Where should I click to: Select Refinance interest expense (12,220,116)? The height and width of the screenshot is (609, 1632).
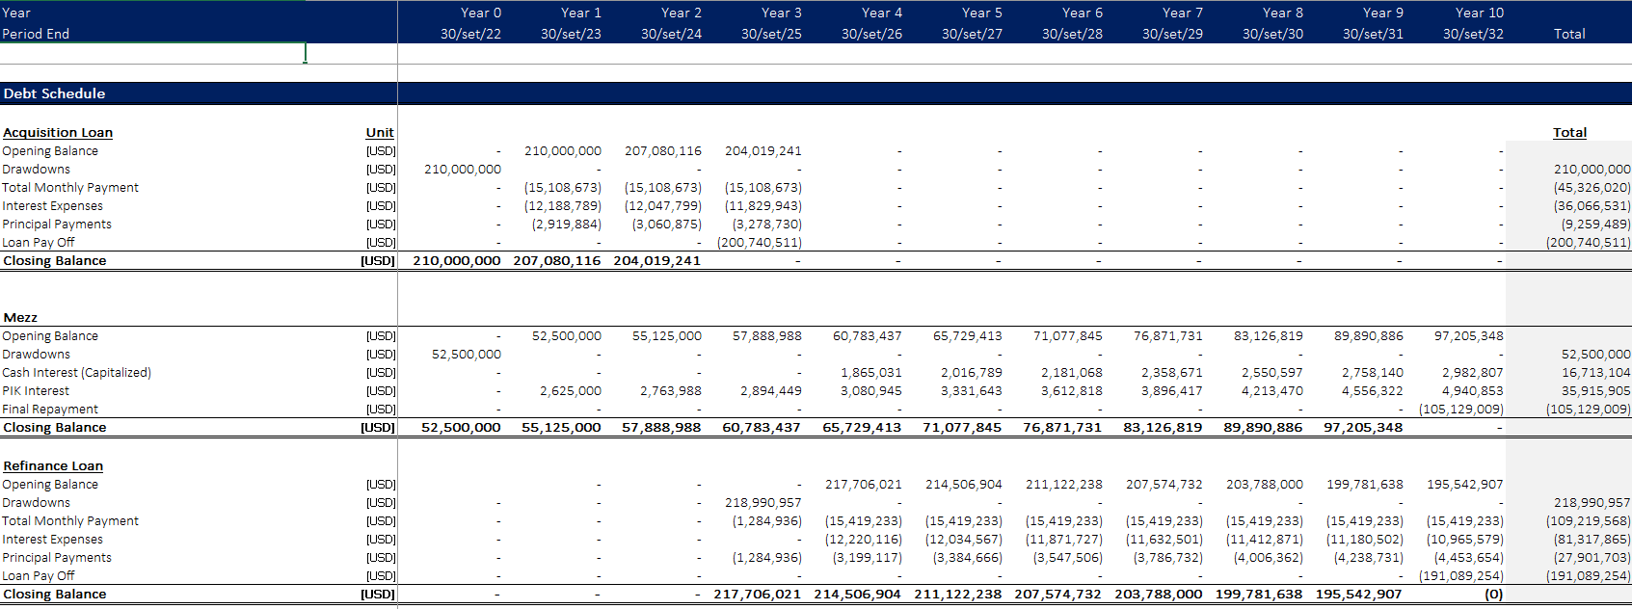coord(864,540)
